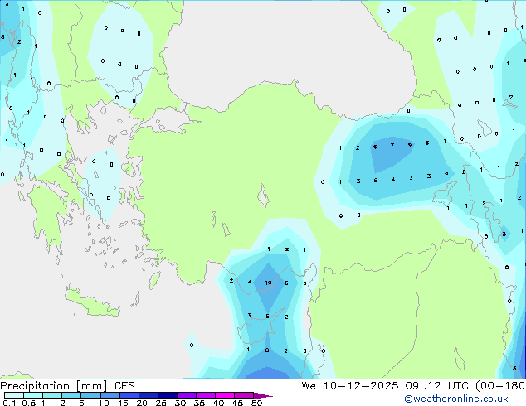The height and width of the screenshot is (406, 526).
Task: Click the 25–30 mm dark navy legend box
Action: [x=167, y=395]
